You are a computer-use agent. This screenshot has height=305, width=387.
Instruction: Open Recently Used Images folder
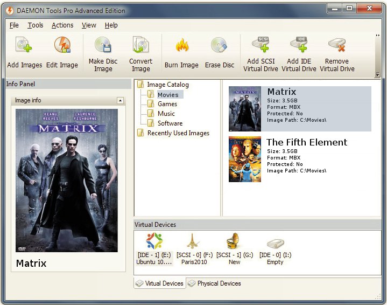tap(178, 133)
